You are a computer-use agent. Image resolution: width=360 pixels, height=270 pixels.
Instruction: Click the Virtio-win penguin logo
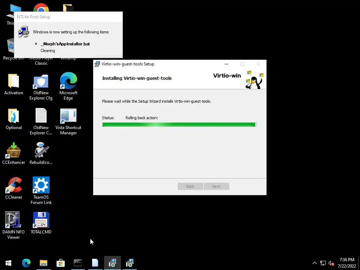(255, 79)
